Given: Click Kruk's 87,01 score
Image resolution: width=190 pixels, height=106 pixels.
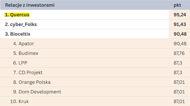Looking at the screenshot, I should (x=179, y=101).
